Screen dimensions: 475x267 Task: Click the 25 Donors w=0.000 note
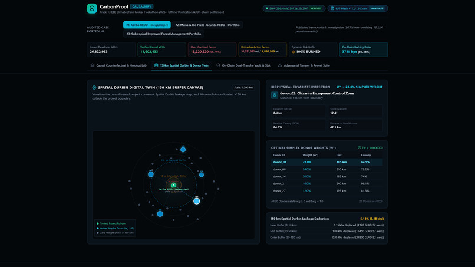[x=371, y=201]
